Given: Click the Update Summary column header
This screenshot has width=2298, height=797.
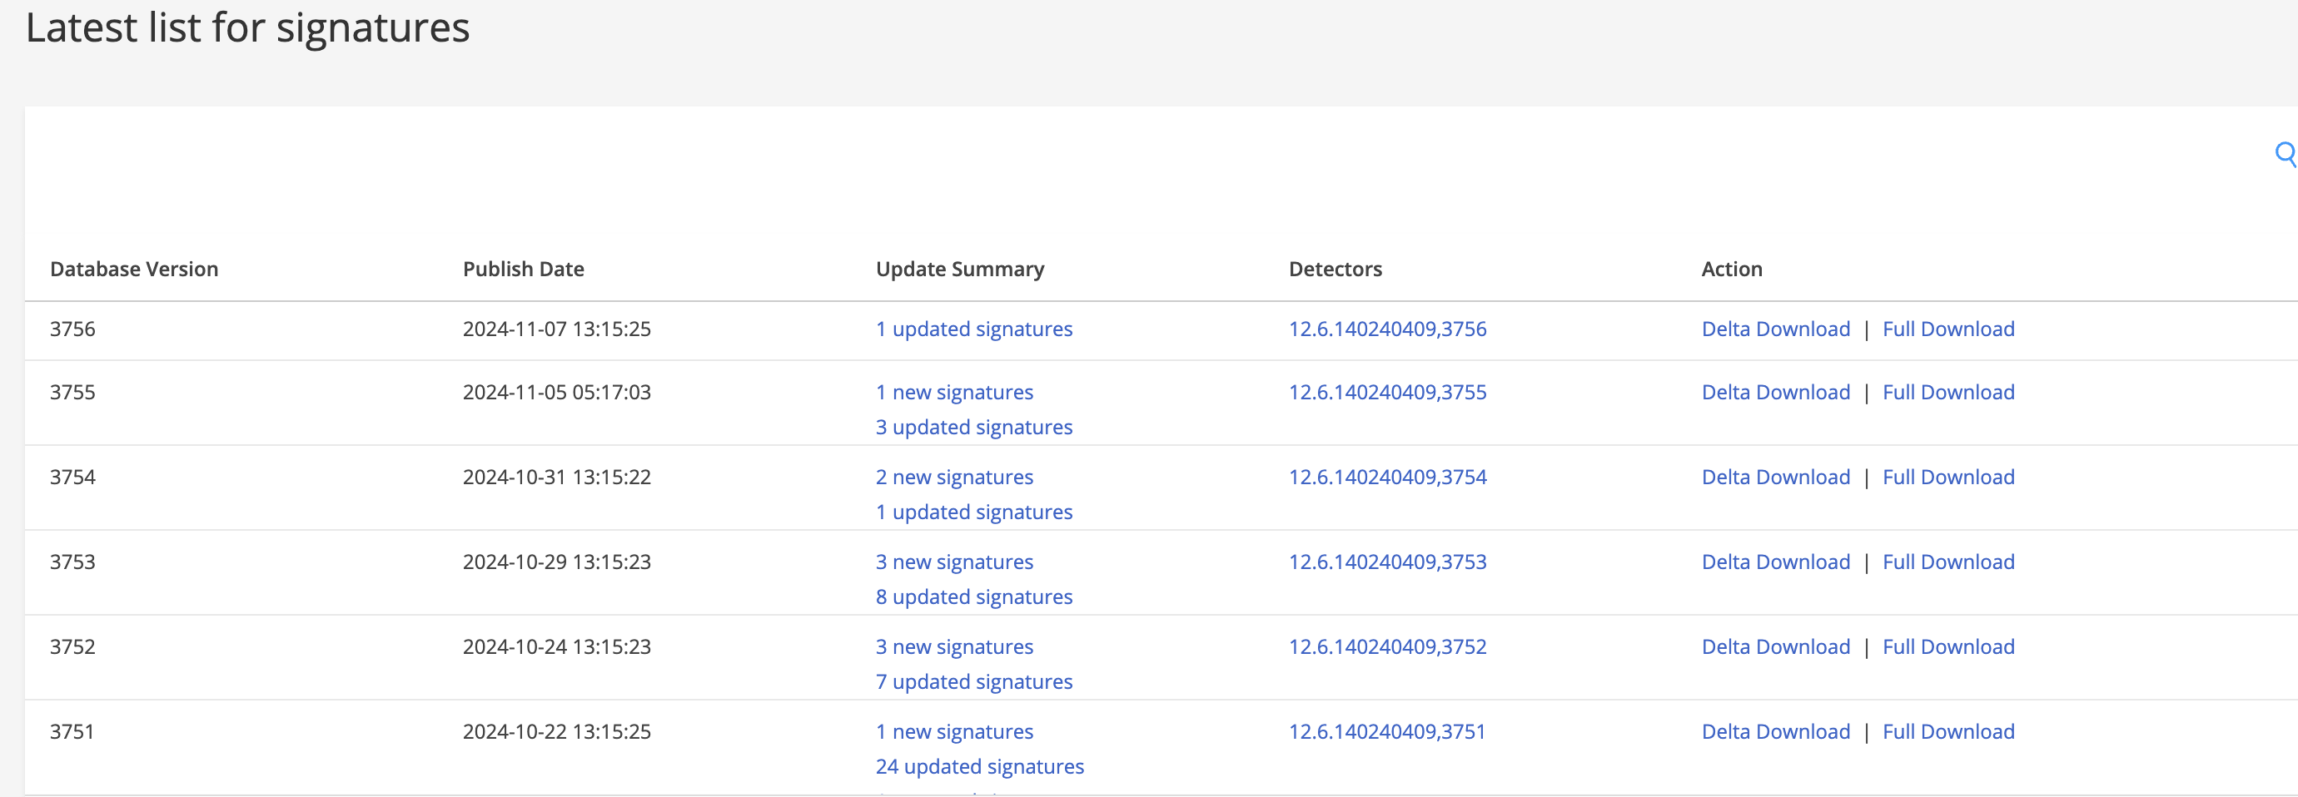Looking at the screenshot, I should [x=960, y=270].
